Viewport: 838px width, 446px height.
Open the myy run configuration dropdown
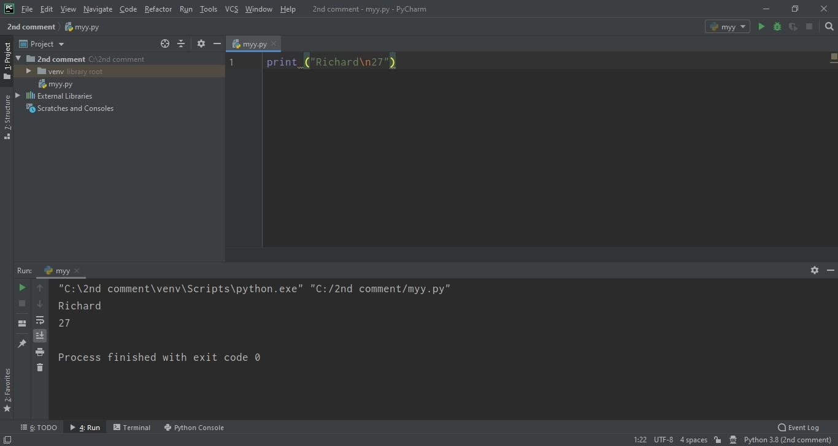[728, 27]
